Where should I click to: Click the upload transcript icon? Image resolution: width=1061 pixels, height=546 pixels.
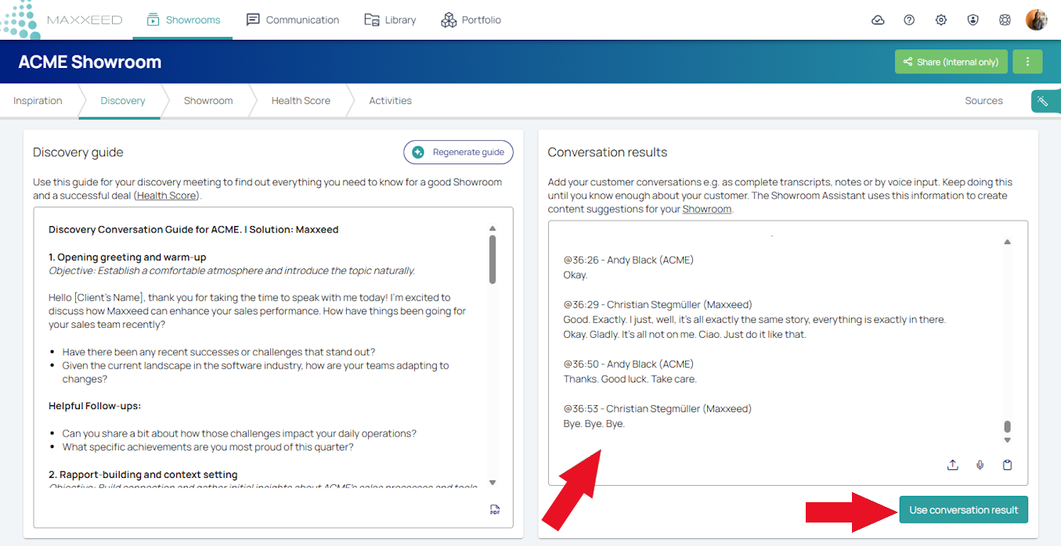click(952, 465)
